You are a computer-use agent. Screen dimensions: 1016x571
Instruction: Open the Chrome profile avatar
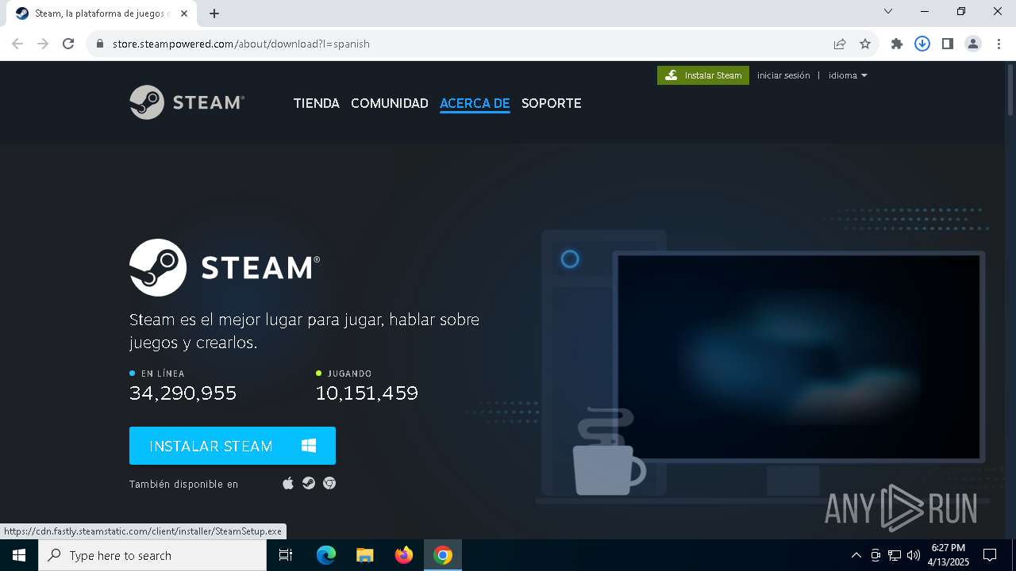(973, 44)
